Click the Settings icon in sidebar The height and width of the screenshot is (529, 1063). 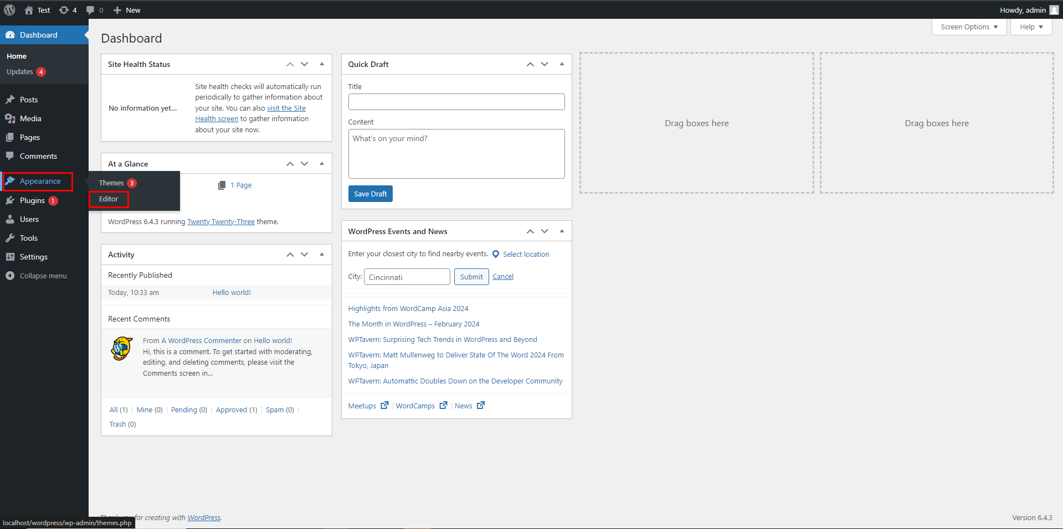point(10,257)
